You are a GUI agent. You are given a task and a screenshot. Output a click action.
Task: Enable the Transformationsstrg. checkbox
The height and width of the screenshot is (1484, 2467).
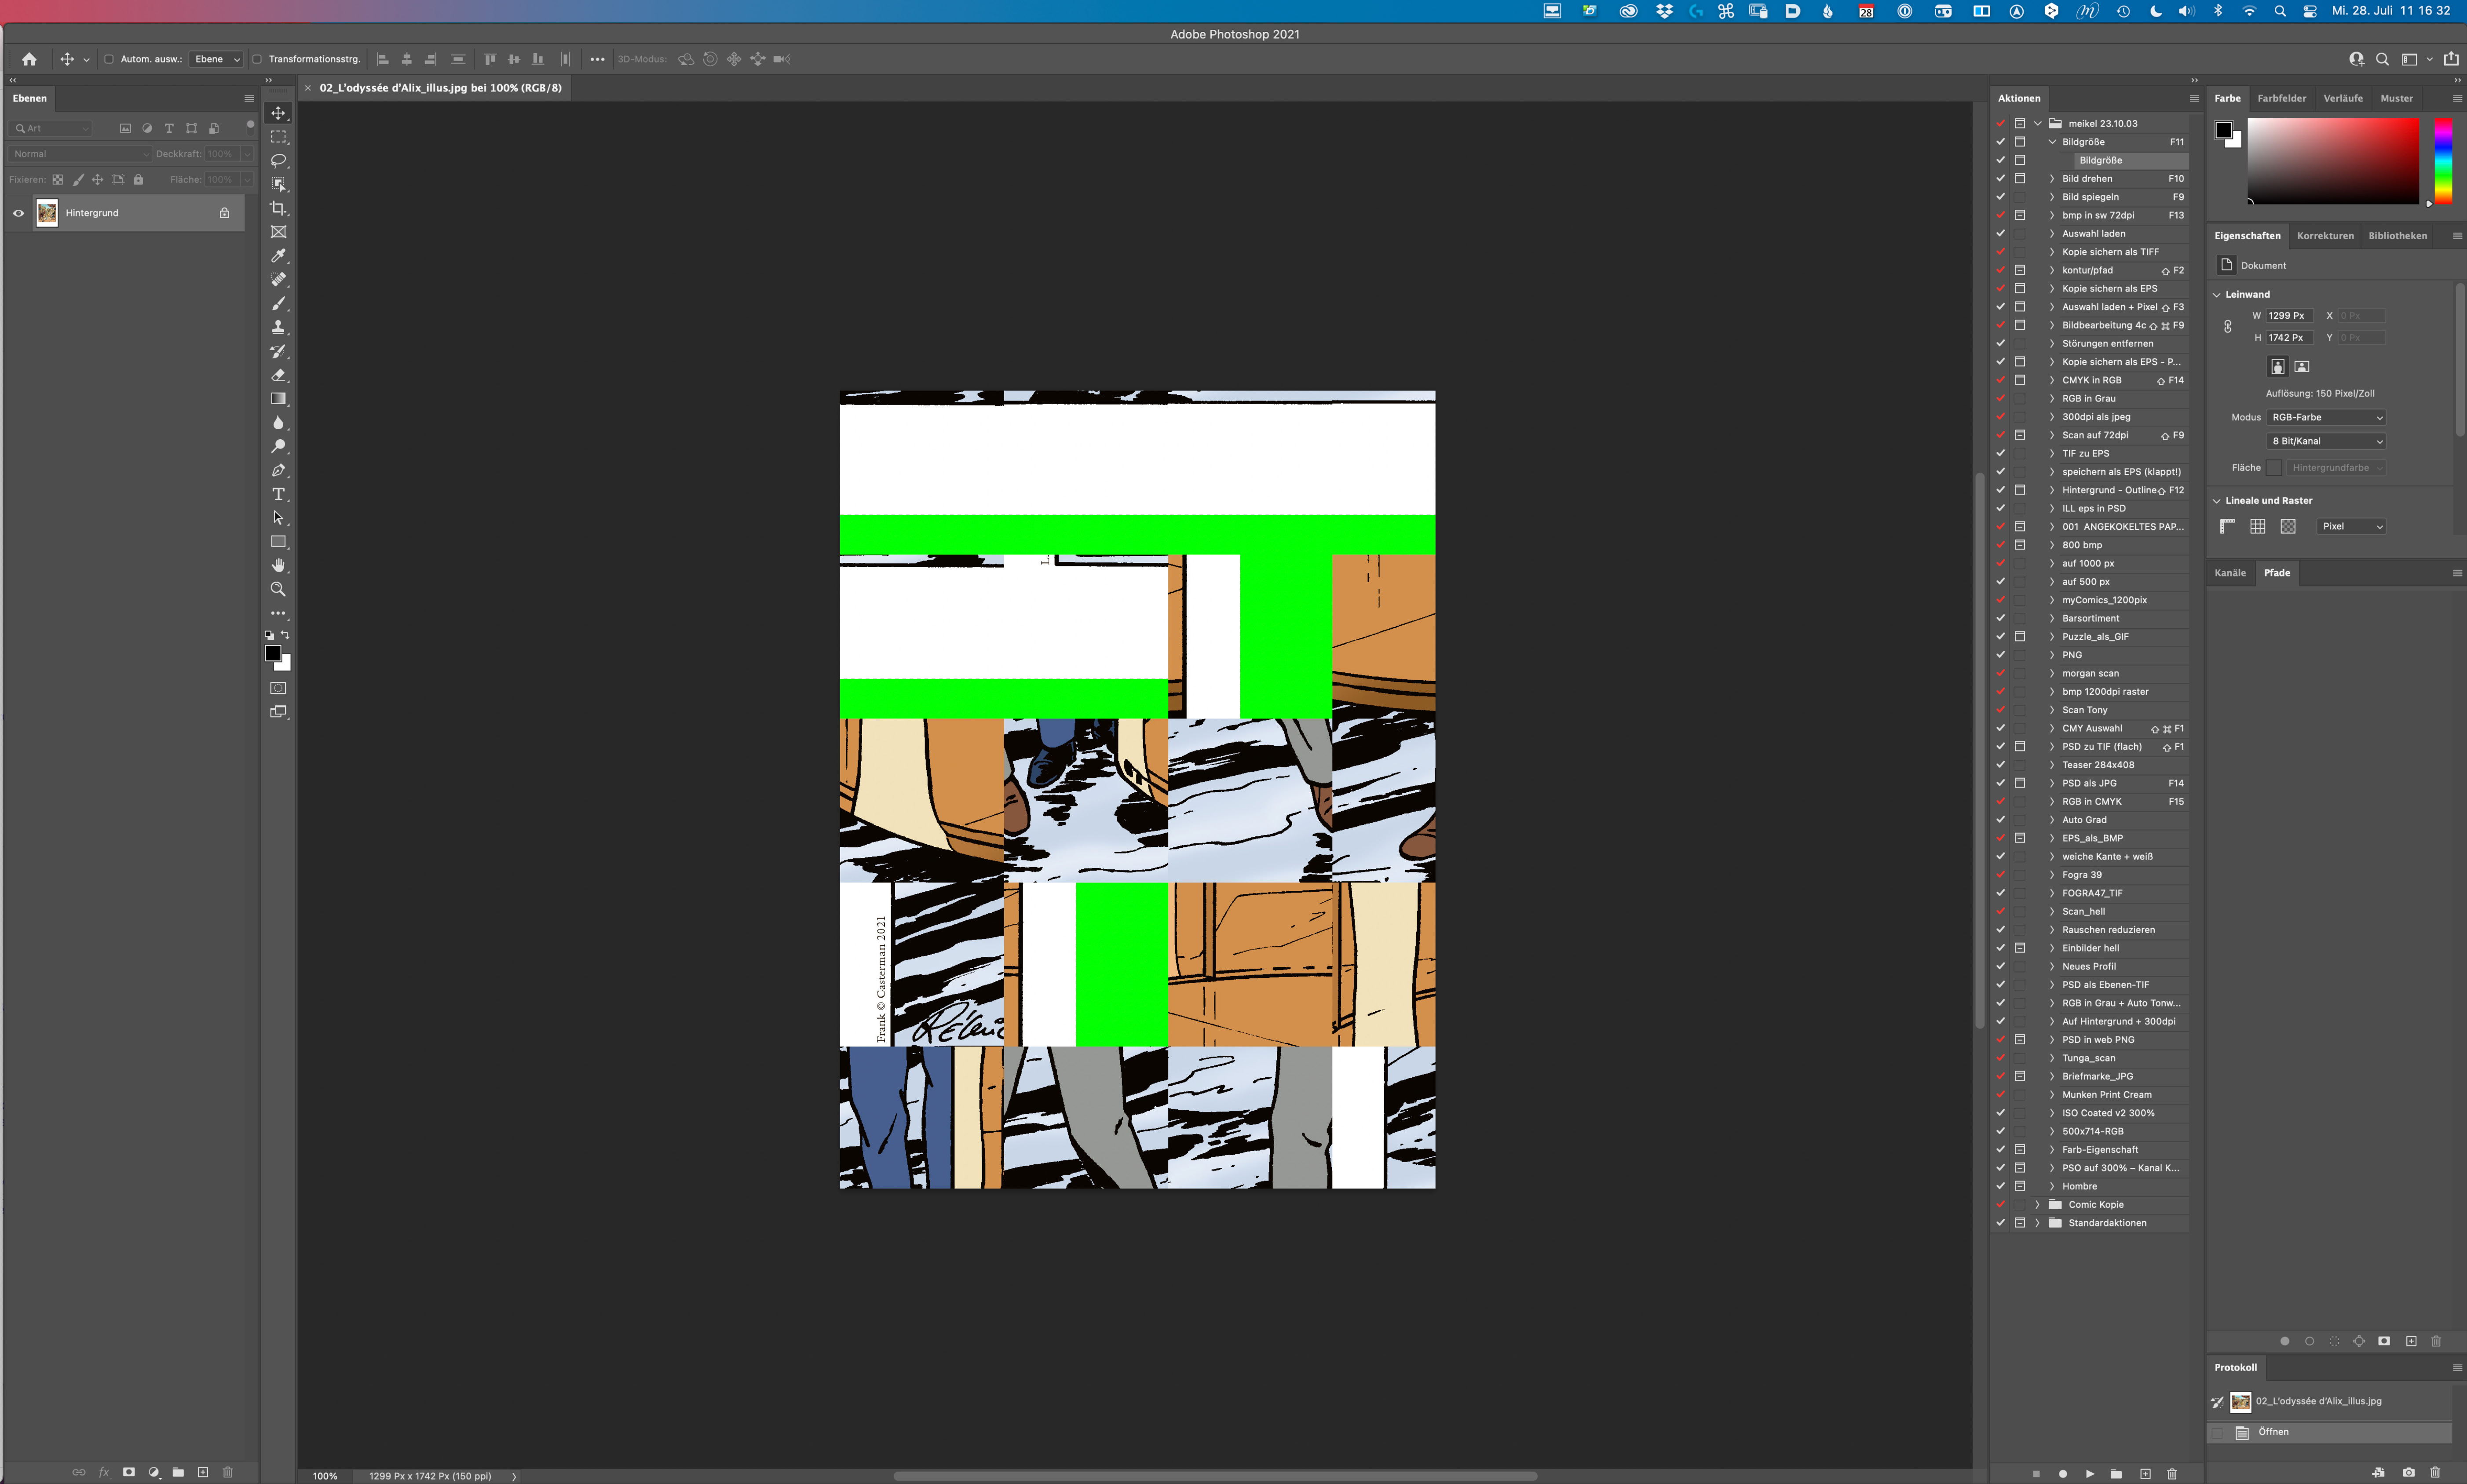tap(257, 59)
